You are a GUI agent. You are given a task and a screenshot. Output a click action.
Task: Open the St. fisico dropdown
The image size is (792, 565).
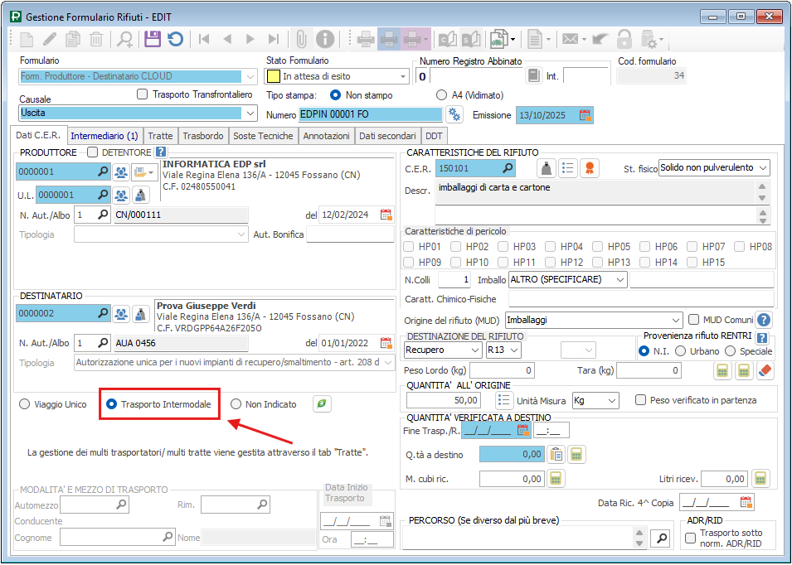(x=761, y=168)
